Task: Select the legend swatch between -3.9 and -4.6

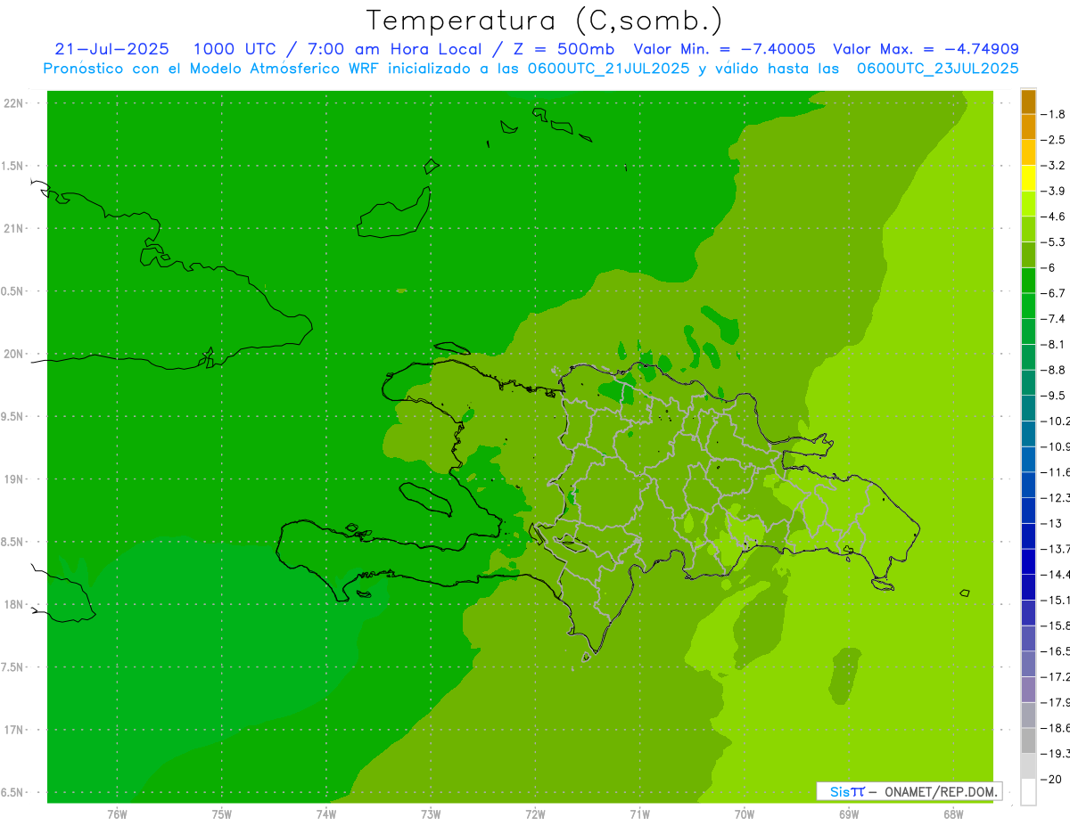Action: pyautogui.click(x=1028, y=203)
